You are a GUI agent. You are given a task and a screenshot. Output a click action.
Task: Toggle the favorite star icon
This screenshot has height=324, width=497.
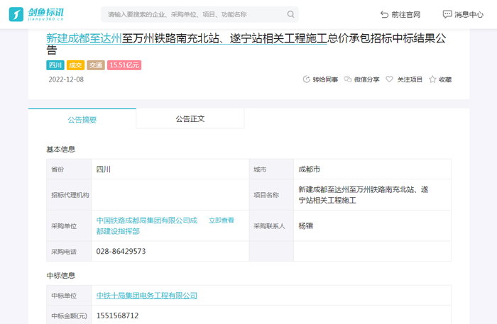point(432,79)
